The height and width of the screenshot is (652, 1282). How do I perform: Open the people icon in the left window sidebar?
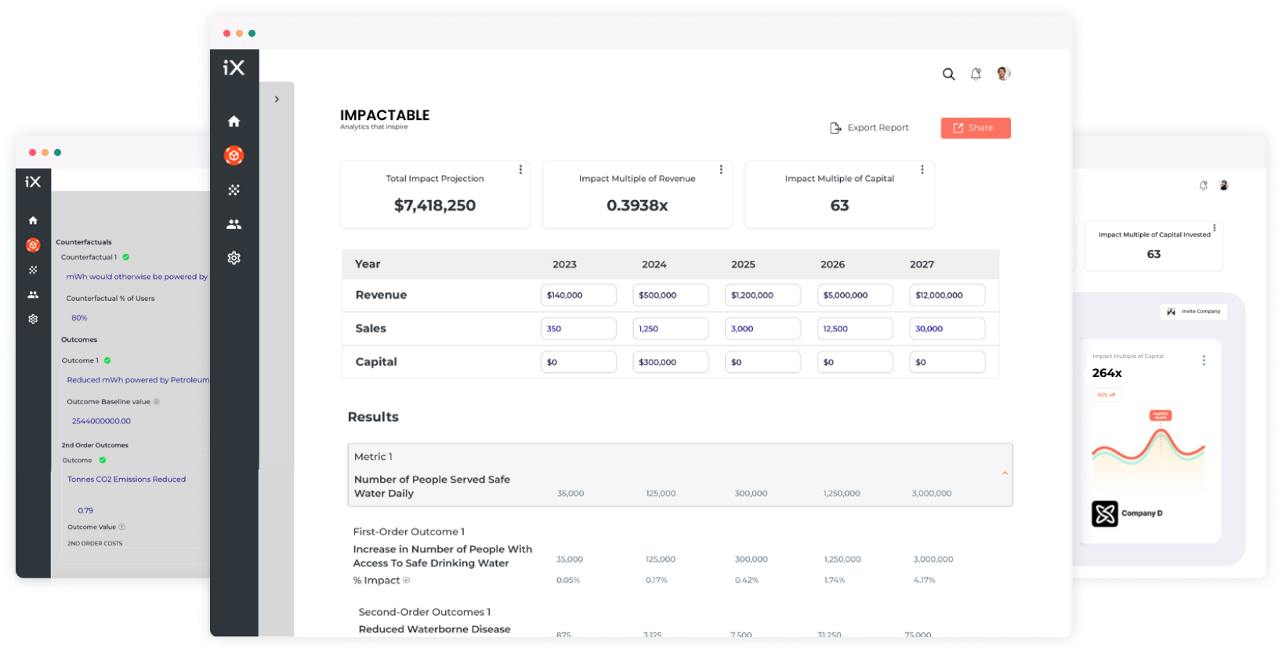(33, 295)
